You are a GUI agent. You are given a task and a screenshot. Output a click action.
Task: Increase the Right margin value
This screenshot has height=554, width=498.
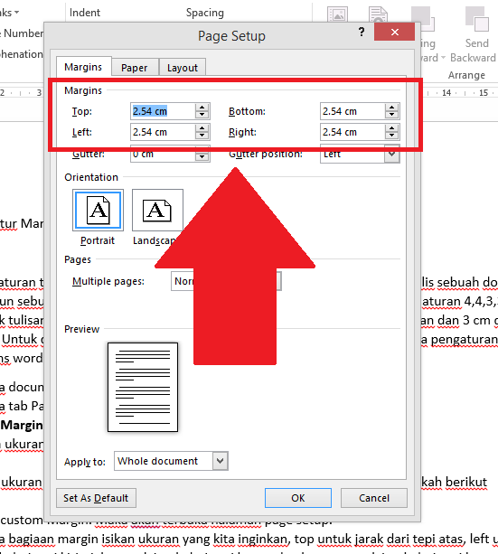(x=392, y=128)
